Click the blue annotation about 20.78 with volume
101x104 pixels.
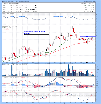click(x=37, y=33)
